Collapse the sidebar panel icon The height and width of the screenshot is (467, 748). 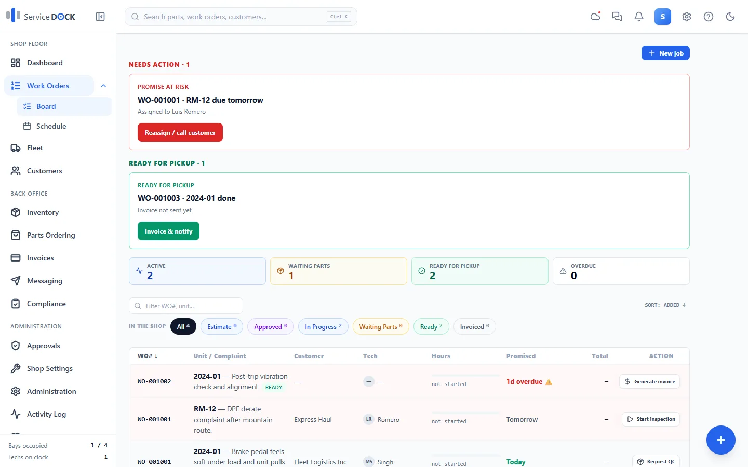point(100,17)
